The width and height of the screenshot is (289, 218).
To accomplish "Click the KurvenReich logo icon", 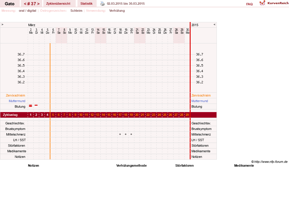I will coord(262,3).
